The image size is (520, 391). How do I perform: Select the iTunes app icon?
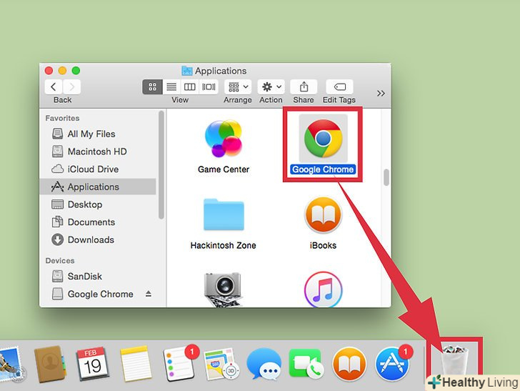pyautogui.click(x=323, y=289)
